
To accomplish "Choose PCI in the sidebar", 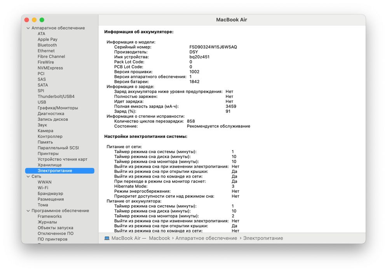I will [41, 73].
